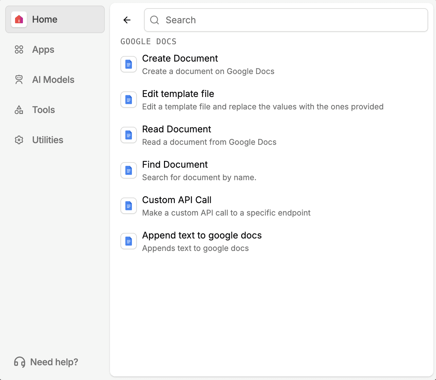Click the Google Docs icon for Create Document
436x380 pixels.
(x=129, y=64)
